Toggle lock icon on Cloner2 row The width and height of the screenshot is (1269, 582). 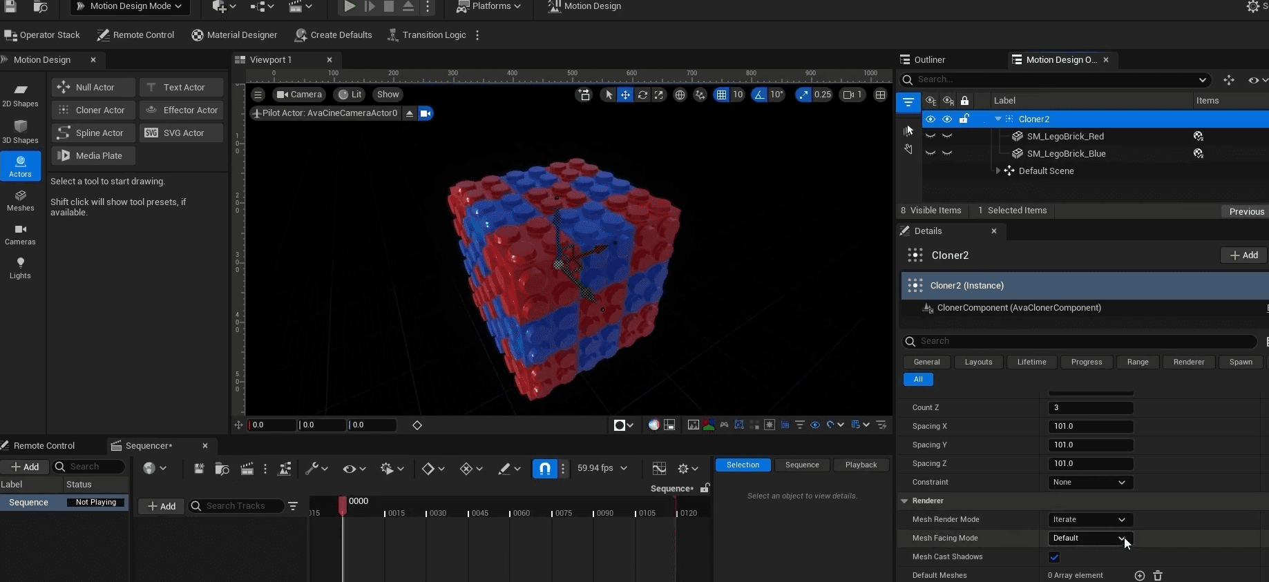pyautogui.click(x=964, y=119)
